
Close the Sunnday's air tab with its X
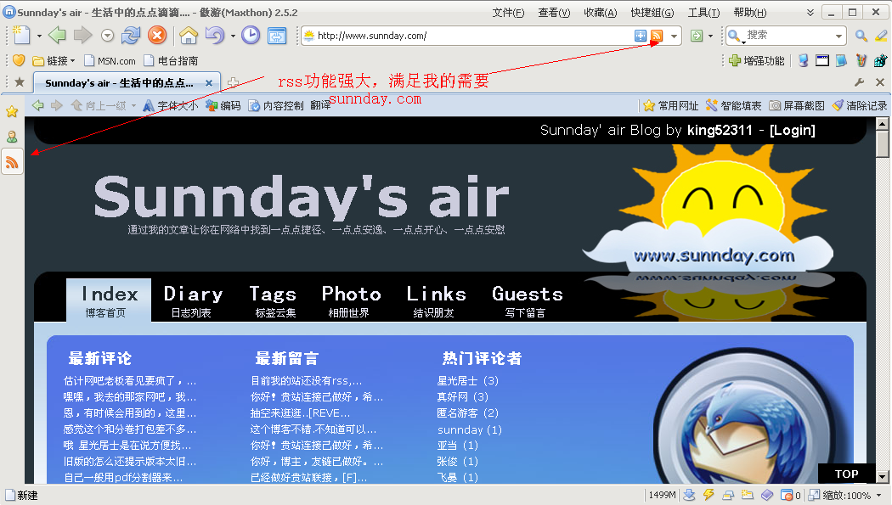[x=209, y=83]
